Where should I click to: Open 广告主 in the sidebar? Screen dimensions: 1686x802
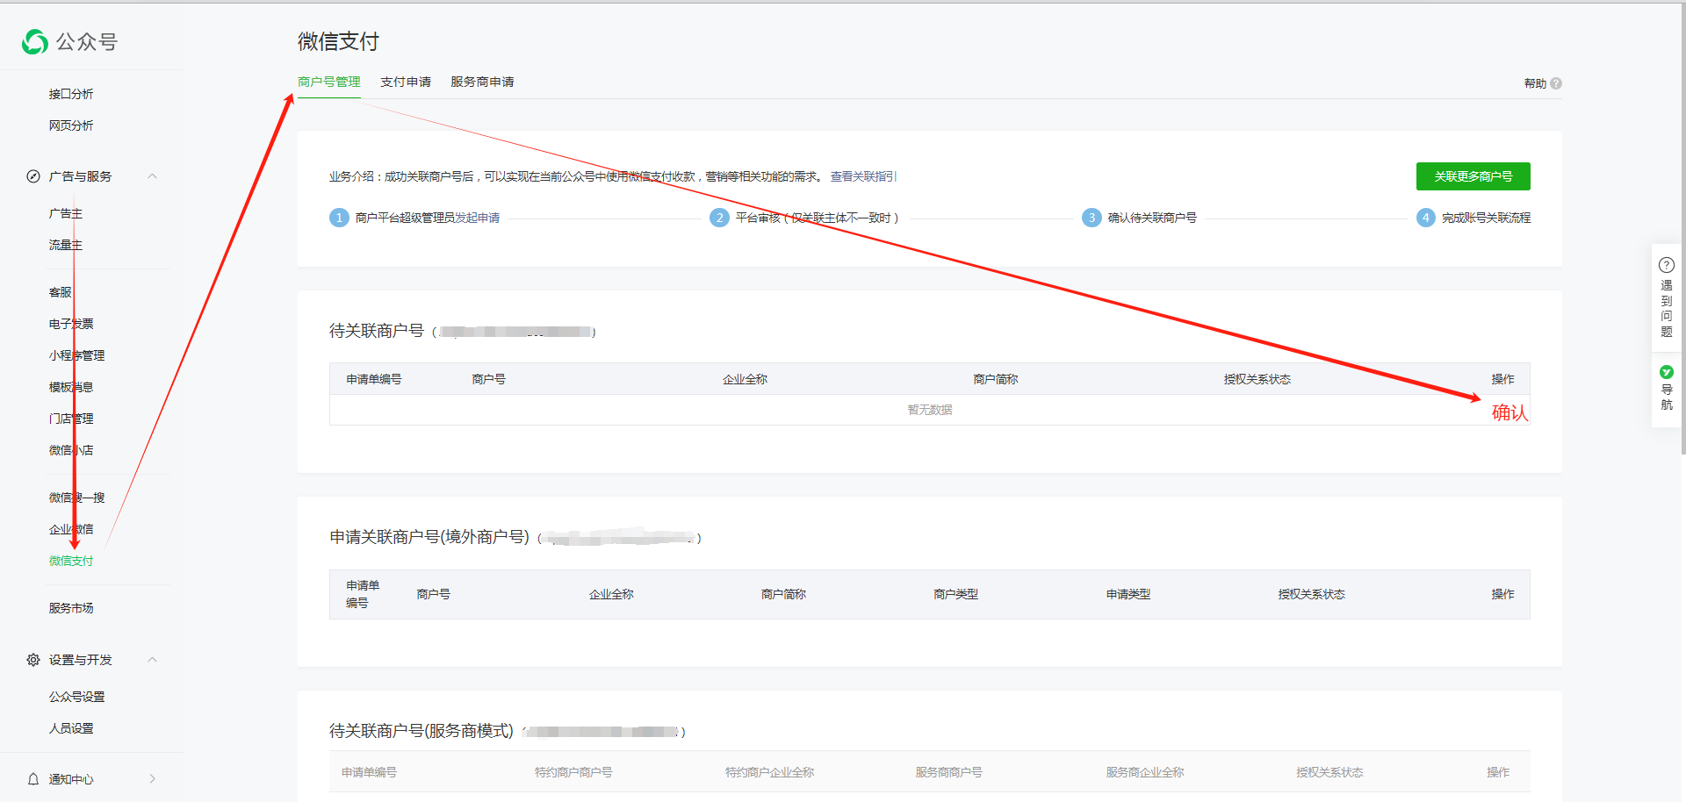[x=66, y=213]
